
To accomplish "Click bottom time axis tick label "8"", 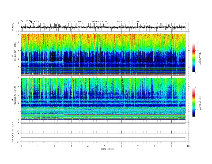I will [155, 146].
